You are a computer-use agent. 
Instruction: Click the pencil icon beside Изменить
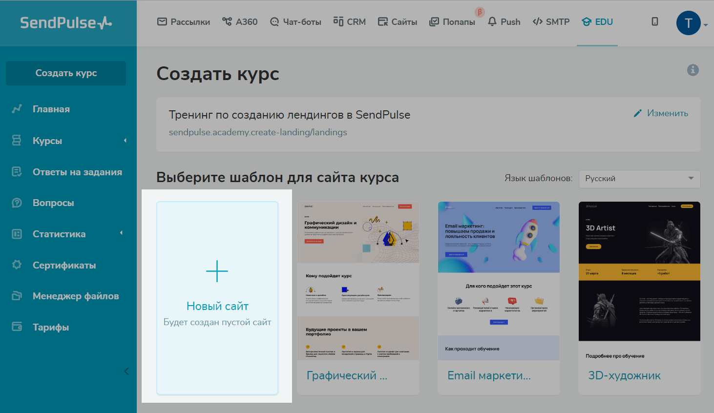(637, 113)
